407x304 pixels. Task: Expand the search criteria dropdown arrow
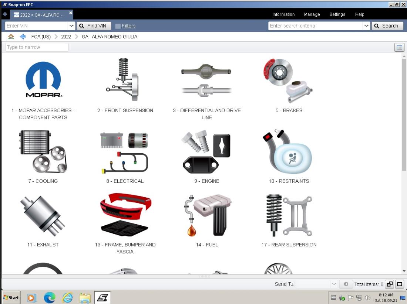[366, 25]
